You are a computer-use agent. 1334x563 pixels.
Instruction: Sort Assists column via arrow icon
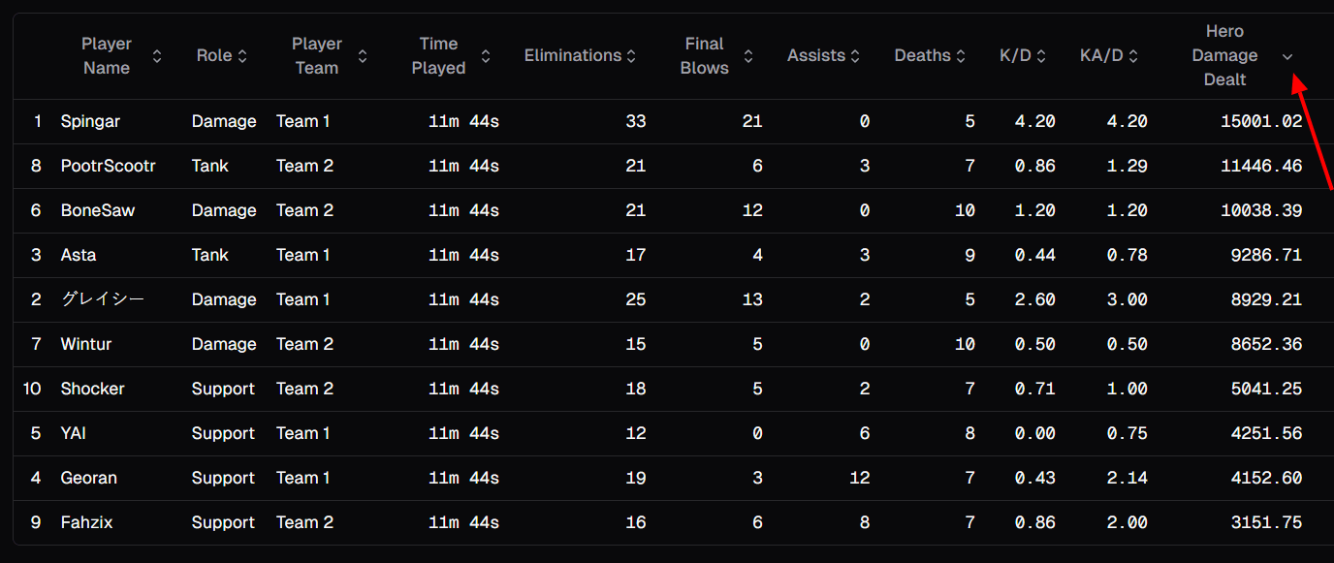click(x=855, y=56)
